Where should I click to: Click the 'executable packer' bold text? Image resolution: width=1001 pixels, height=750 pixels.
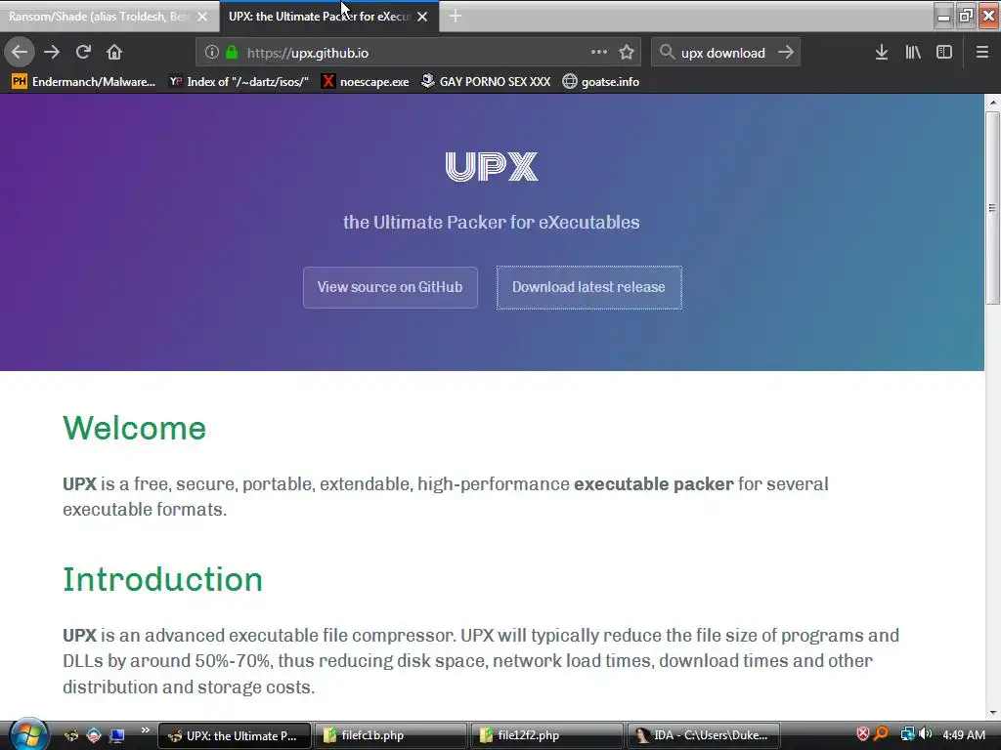pos(654,484)
